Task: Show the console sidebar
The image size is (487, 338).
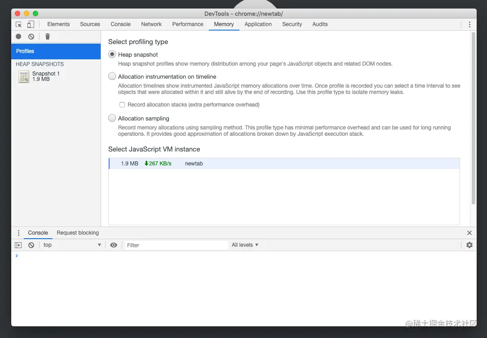Action: pos(18,245)
